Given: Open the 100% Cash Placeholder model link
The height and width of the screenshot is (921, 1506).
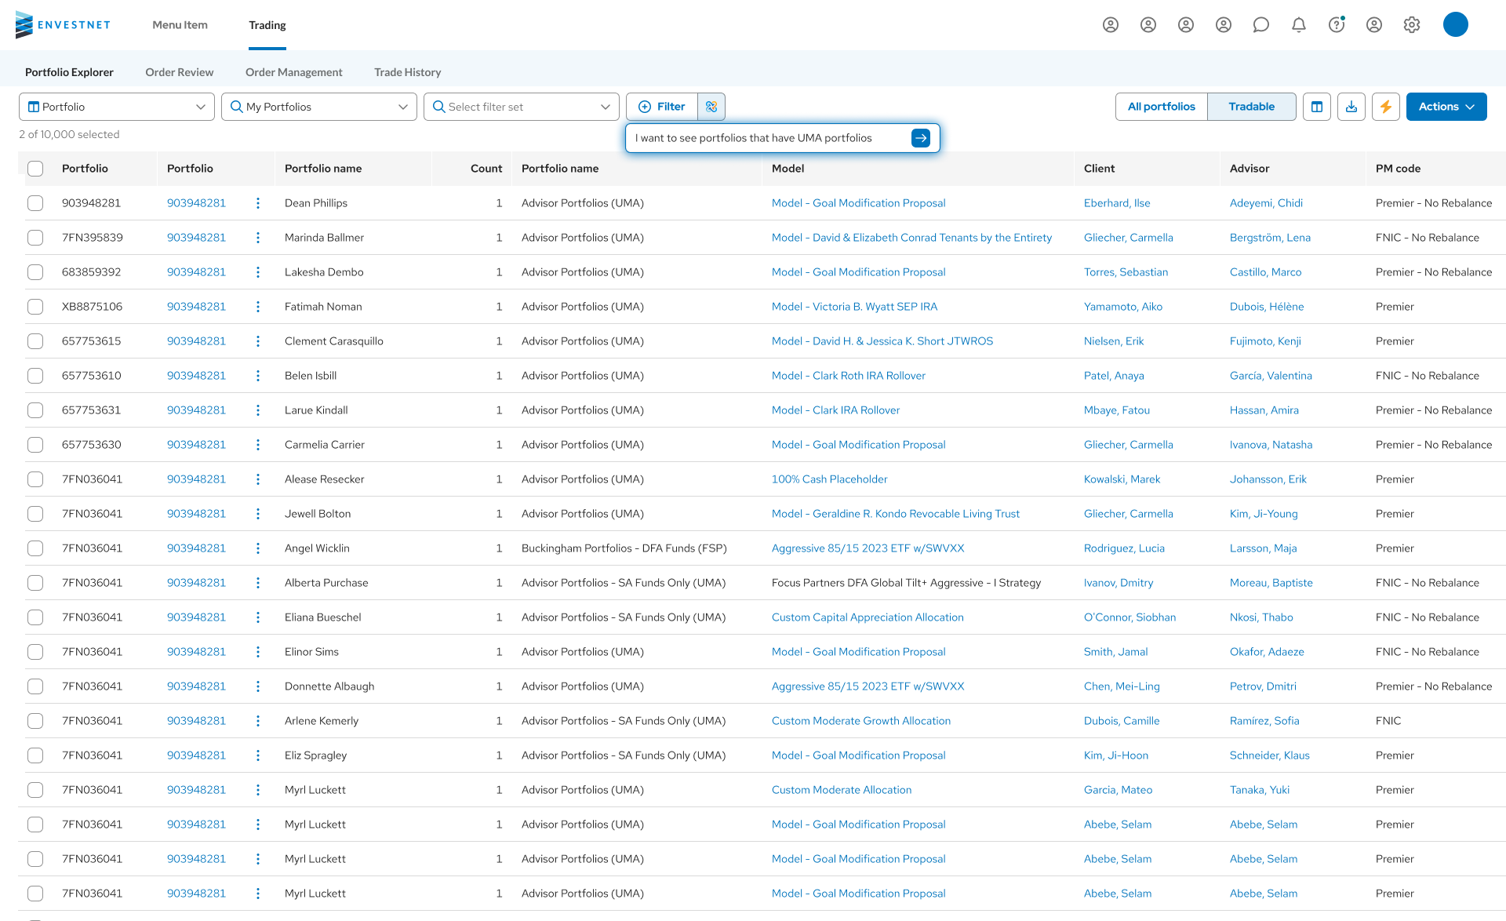Looking at the screenshot, I should click(x=829, y=479).
